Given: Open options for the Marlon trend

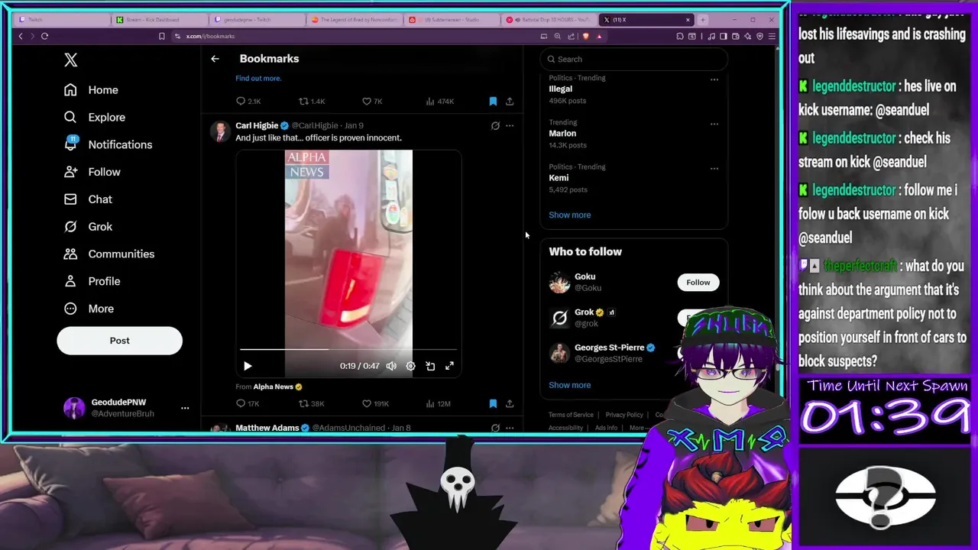Looking at the screenshot, I should (x=714, y=124).
